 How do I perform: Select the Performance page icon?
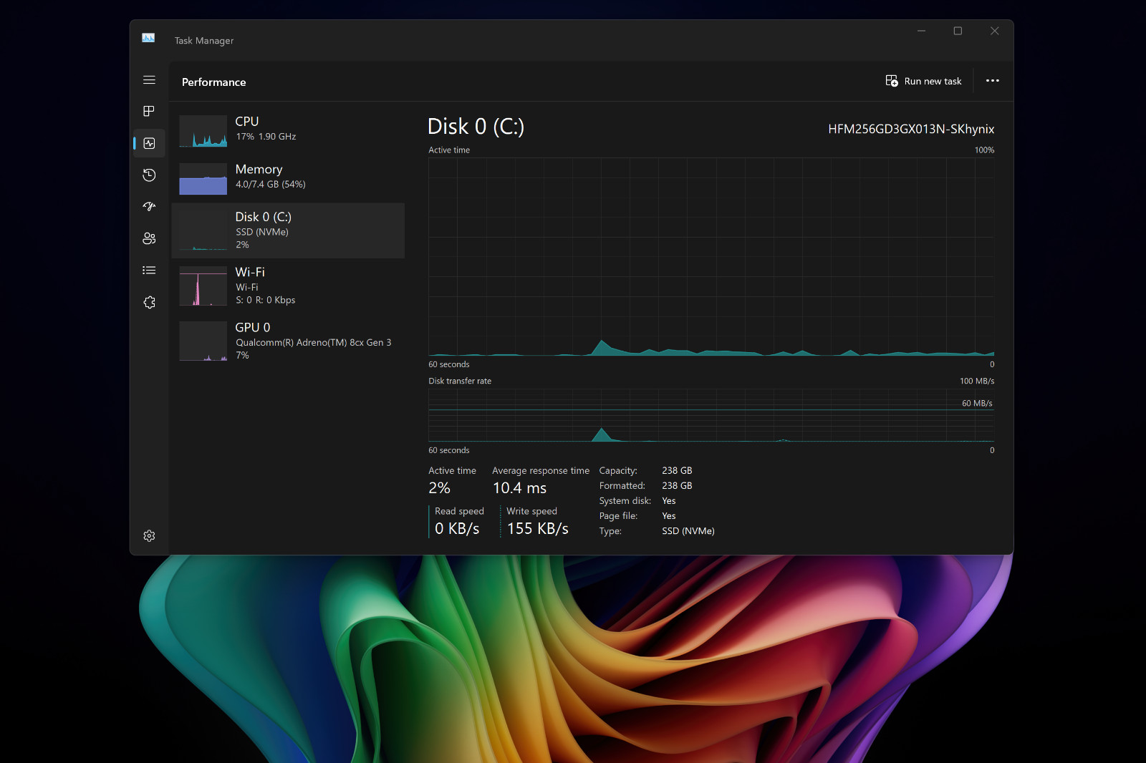[149, 143]
